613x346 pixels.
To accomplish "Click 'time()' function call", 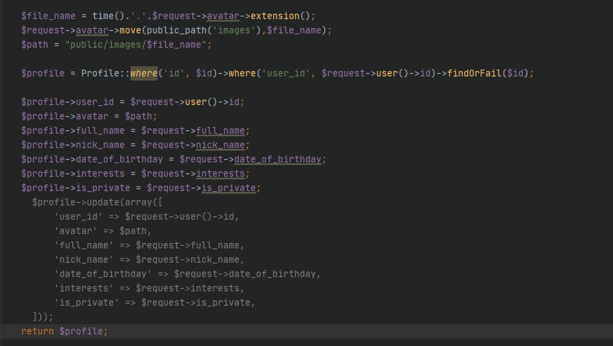I will (x=109, y=16).
